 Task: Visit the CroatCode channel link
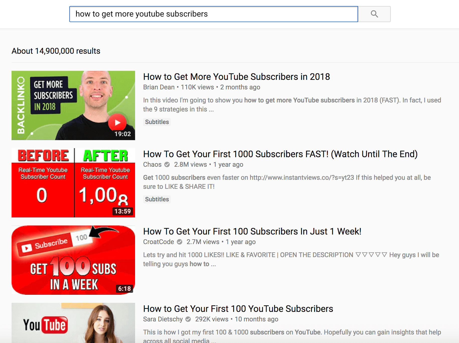(x=158, y=242)
